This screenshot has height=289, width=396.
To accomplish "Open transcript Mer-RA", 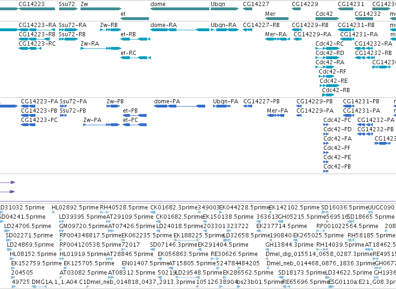I will point(276,34).
